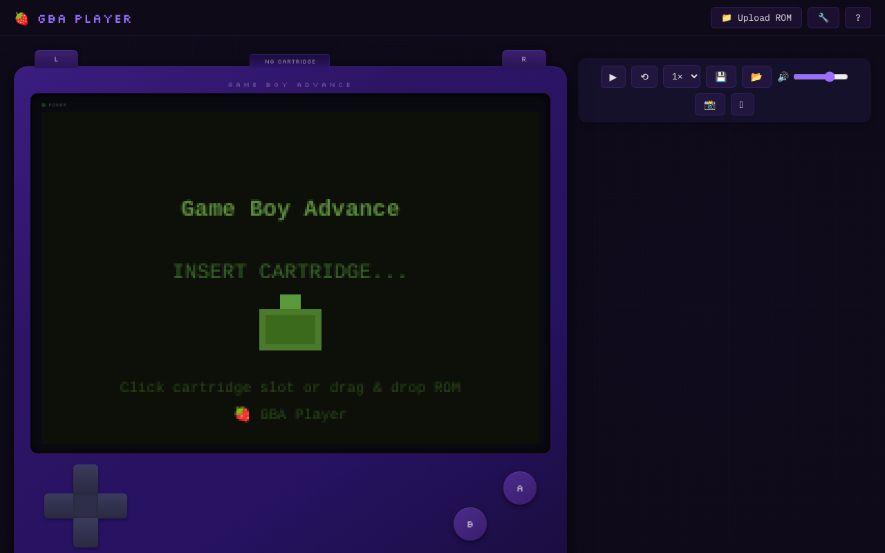The image size is (885, 553).
Task: Click the NO CARTRIDGE tab
Action: (290, 61)
